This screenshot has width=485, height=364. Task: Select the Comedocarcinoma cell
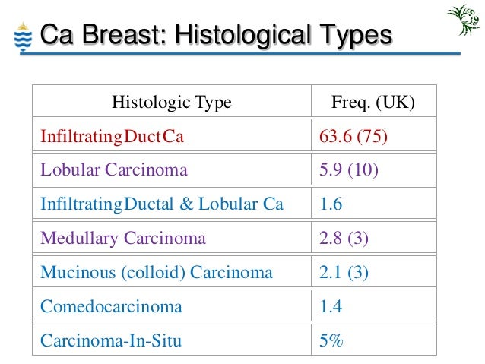[x=112, y=306]
